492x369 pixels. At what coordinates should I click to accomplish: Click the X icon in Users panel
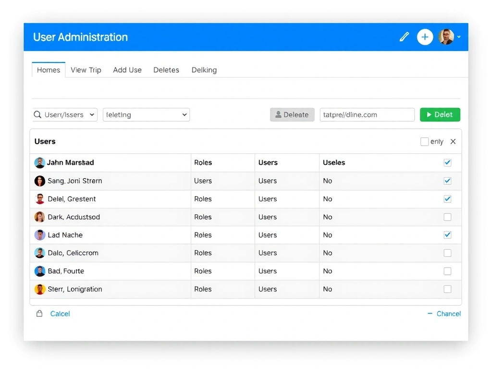click(453, 142)
